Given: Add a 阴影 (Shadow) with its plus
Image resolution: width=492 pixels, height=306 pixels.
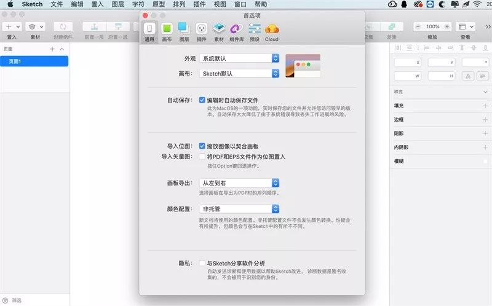Looking at the screenshot, I should tap(485, 133).
